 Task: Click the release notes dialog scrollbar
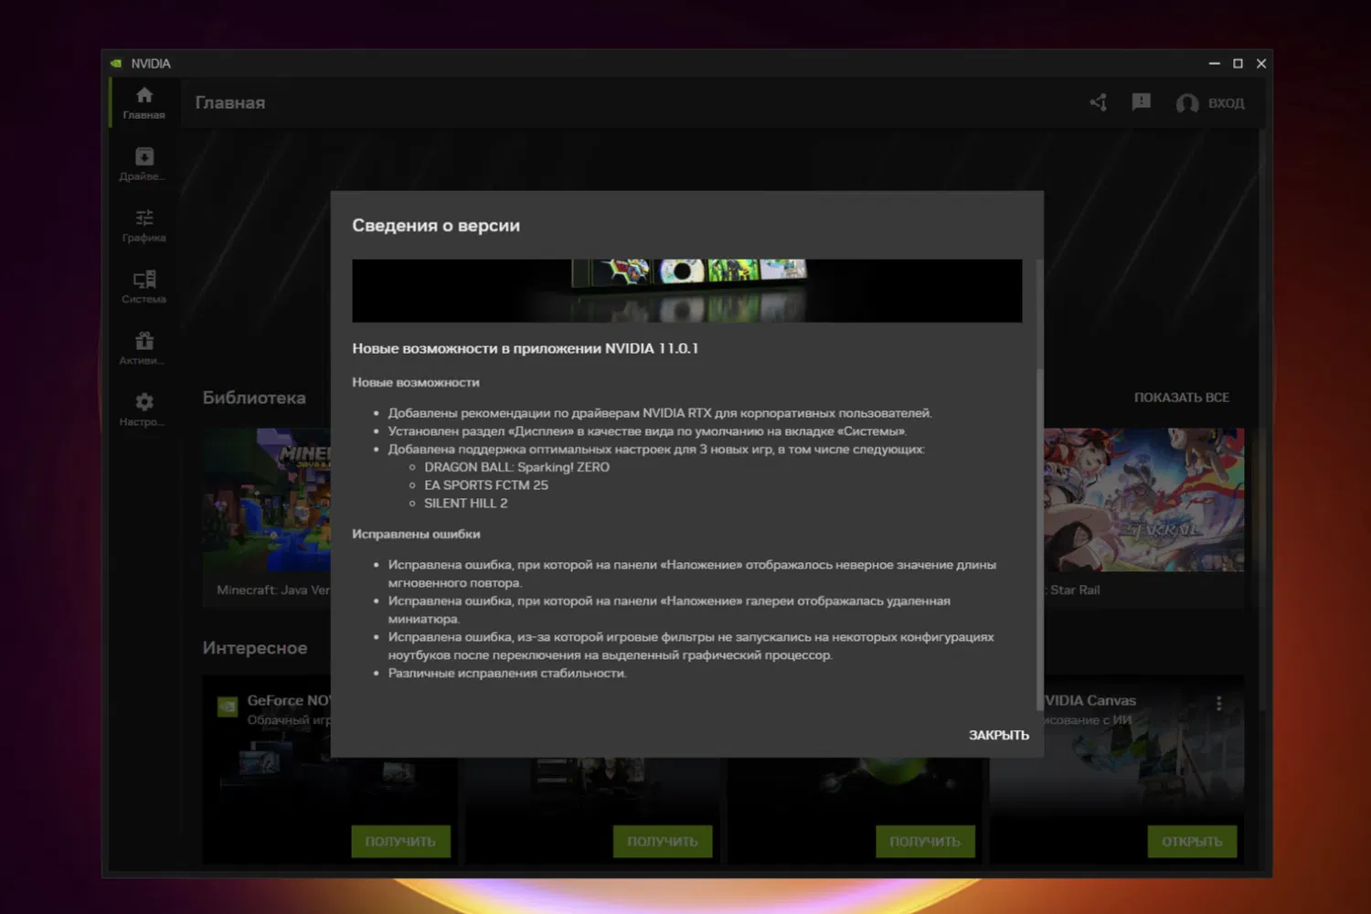click(1039, 539)
